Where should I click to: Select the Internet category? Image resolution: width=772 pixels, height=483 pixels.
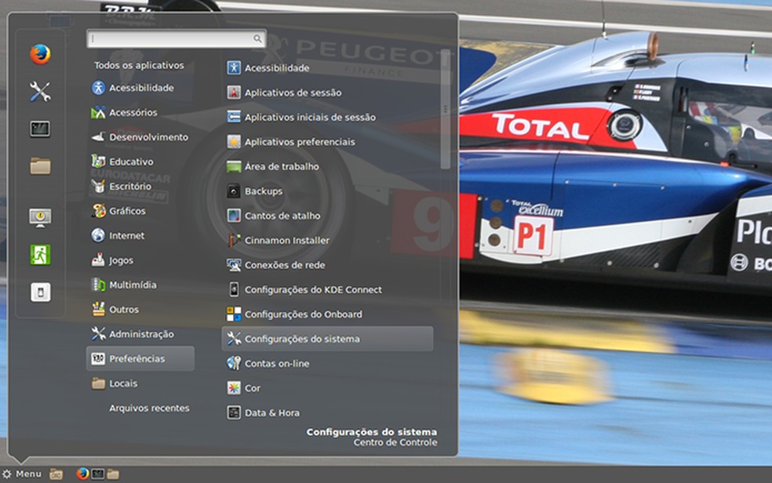click(x=126, y=235)
